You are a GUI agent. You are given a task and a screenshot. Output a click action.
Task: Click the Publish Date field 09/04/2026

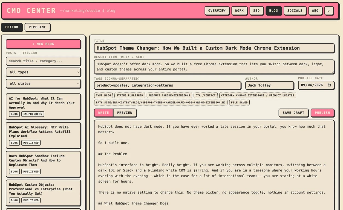[x=316, y=85]
